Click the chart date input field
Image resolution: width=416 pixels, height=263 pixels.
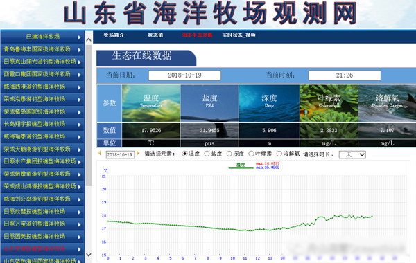coord(120,154)
